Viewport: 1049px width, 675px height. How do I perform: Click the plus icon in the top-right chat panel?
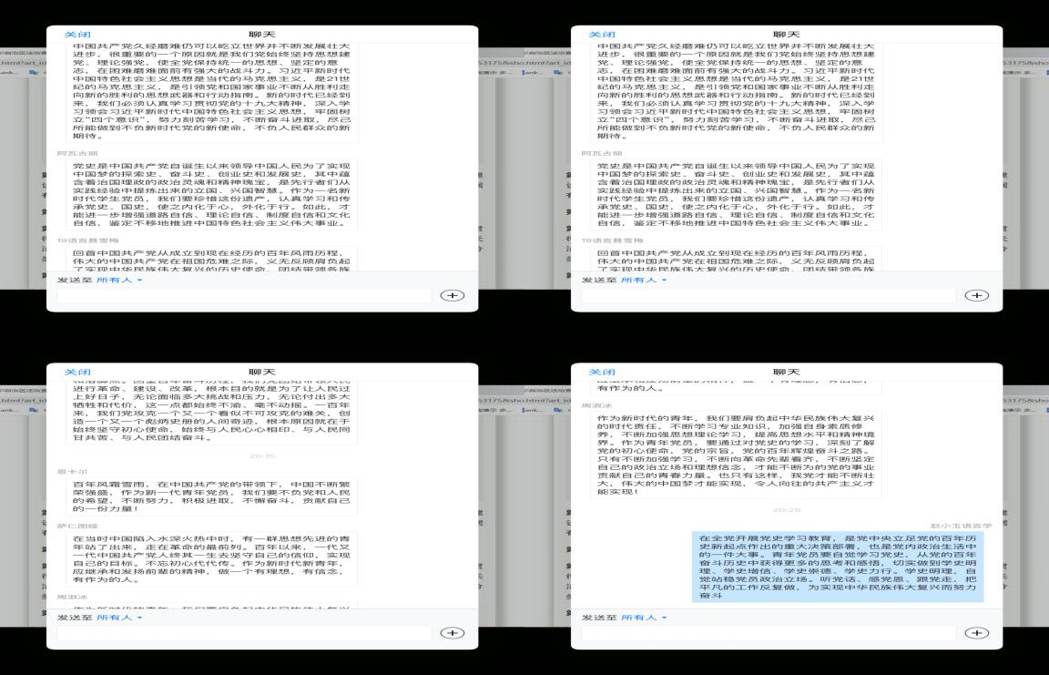(x=976, y=295)
